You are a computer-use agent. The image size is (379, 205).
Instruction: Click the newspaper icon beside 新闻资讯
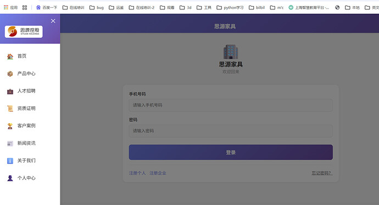click(x=10, y=144)
